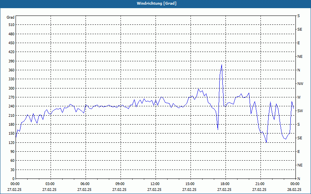
Task: Select the 120 y-axis label
Action: click(x=12, y=143)
